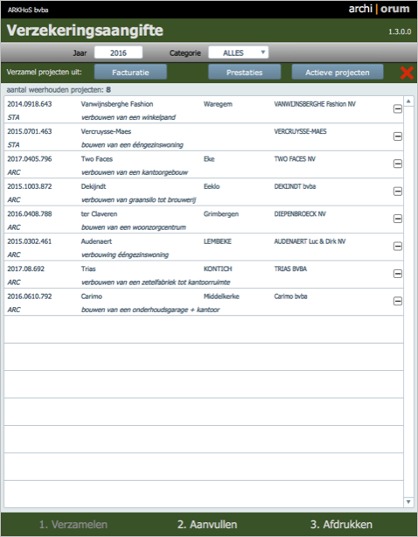Viewport: 418px width, 537px height.
Task: Click description verbouwing ééngezinswoning
Action: (125, 255)
